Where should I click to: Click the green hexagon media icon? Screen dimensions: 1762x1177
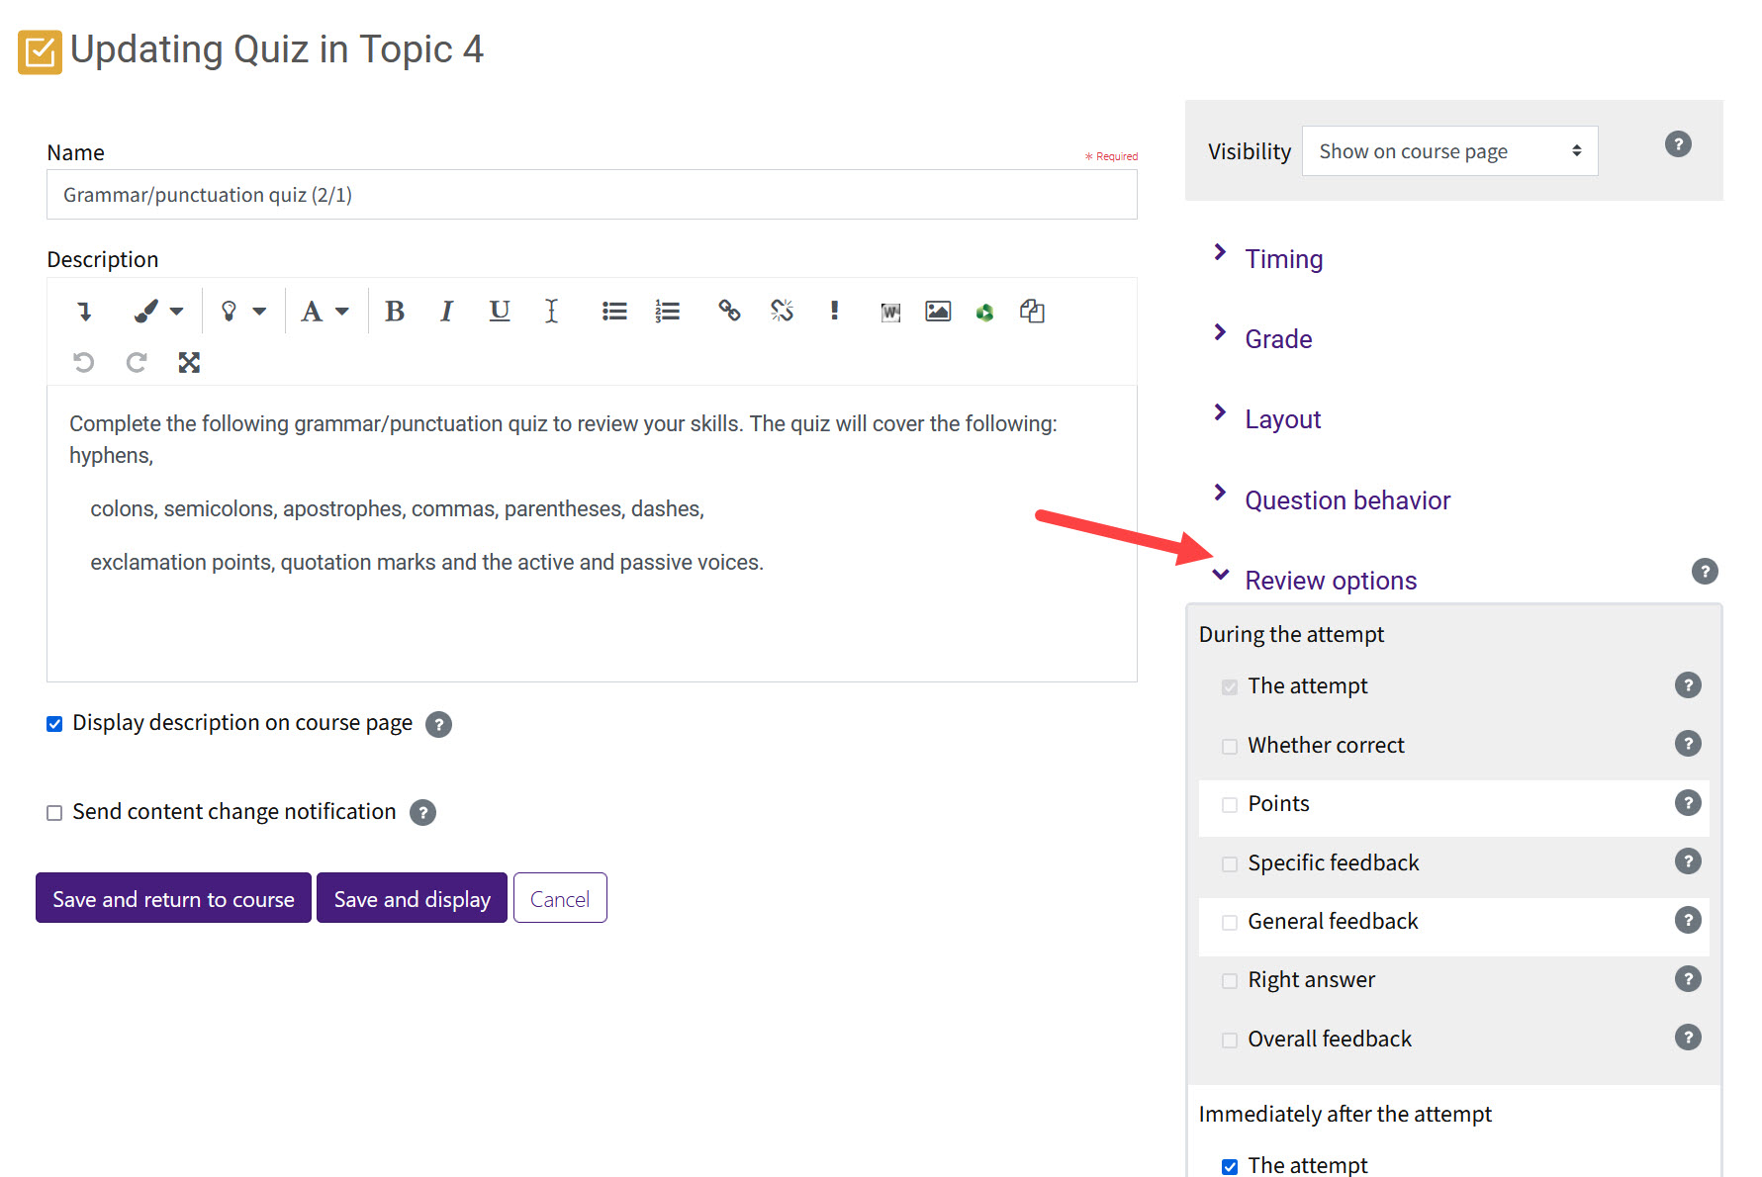click(984, 313)
